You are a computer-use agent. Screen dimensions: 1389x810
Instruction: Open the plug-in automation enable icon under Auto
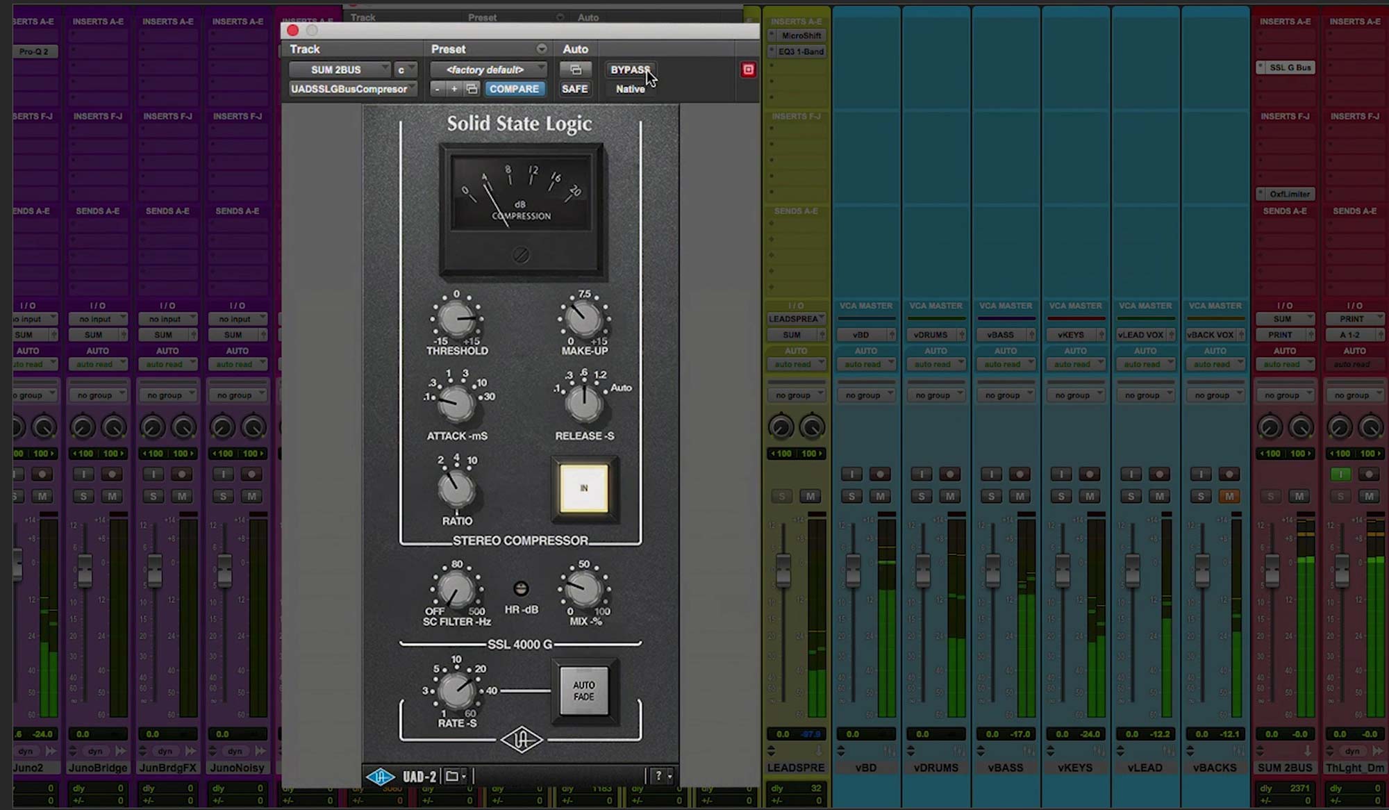point(576,69)
